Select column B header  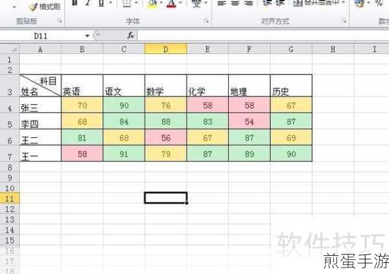point(82,49)
